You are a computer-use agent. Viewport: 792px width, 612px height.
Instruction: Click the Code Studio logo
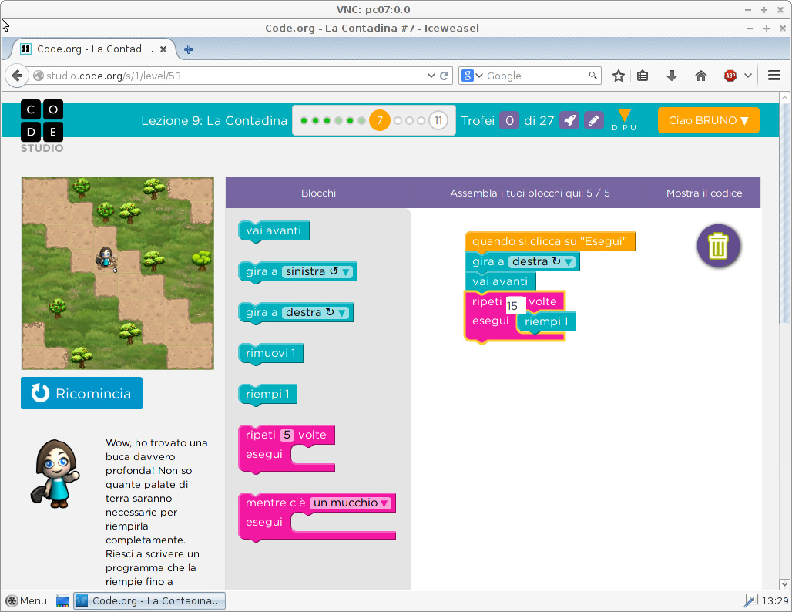pos(42,126)
